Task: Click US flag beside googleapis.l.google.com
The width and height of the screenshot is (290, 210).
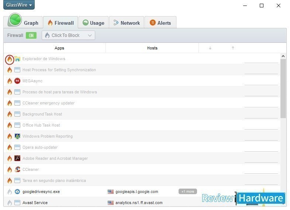Action: 111,192
